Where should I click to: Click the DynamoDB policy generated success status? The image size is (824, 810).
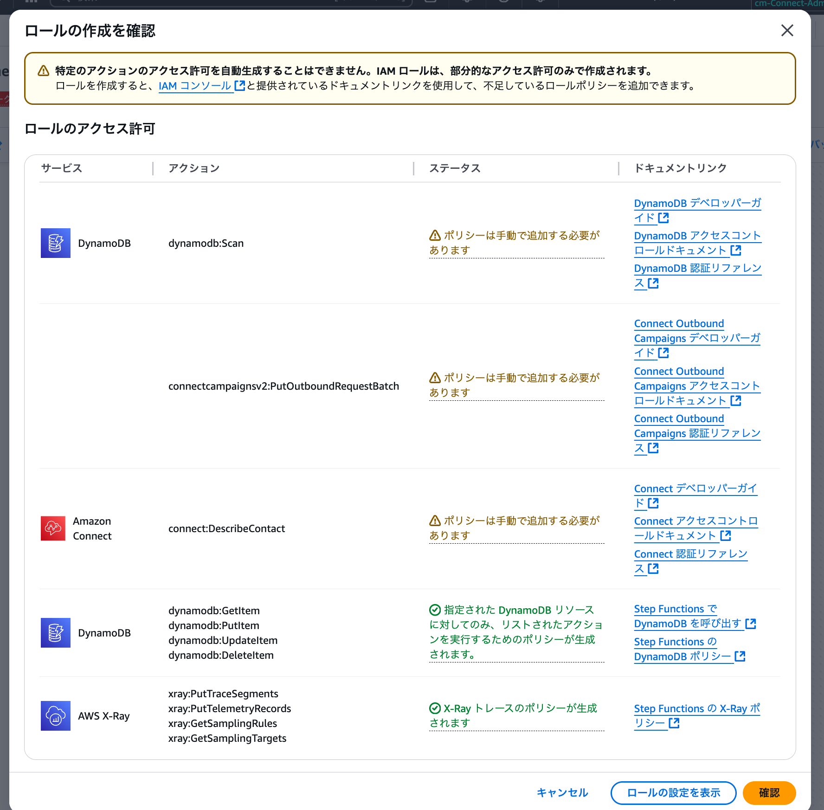coord(516,632)
